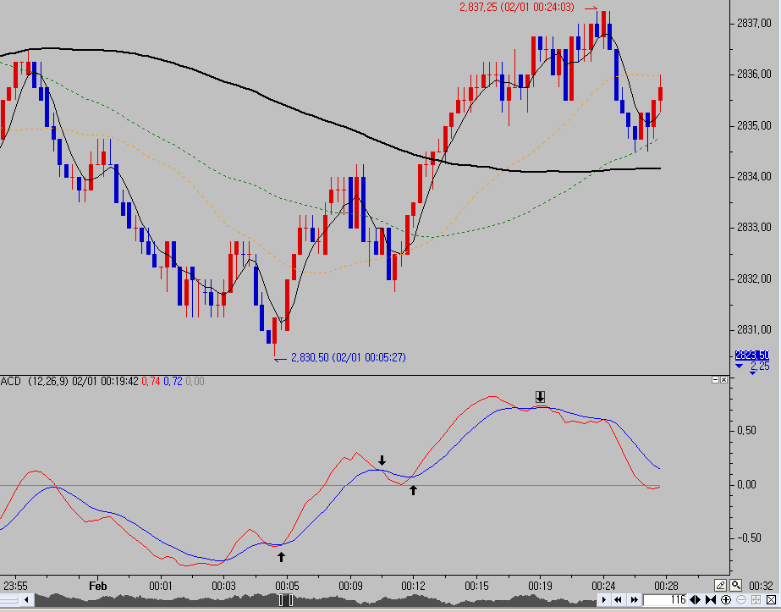
Task: Click the boxed X icon in bottom toolbar
Action: (x=771, y=599)
